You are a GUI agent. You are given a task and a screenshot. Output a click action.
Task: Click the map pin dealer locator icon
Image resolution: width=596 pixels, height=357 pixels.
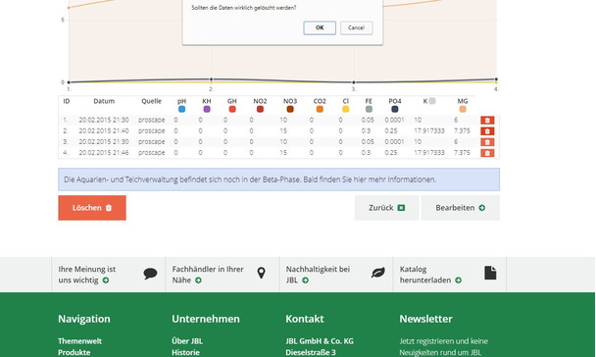click(261, 273)
